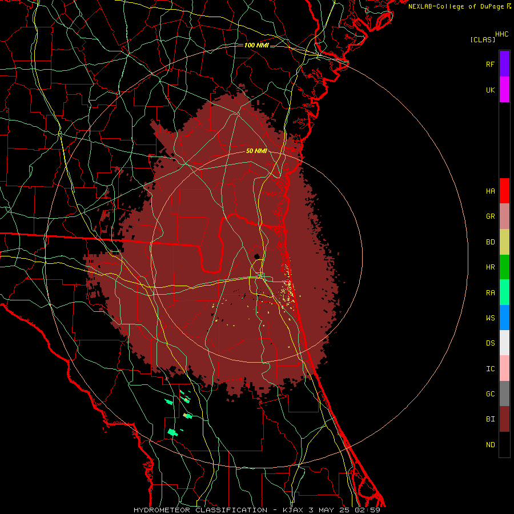The image size is (514, 514).
Task: Click the HR green legend swatch
Action: tap(504, 267)
